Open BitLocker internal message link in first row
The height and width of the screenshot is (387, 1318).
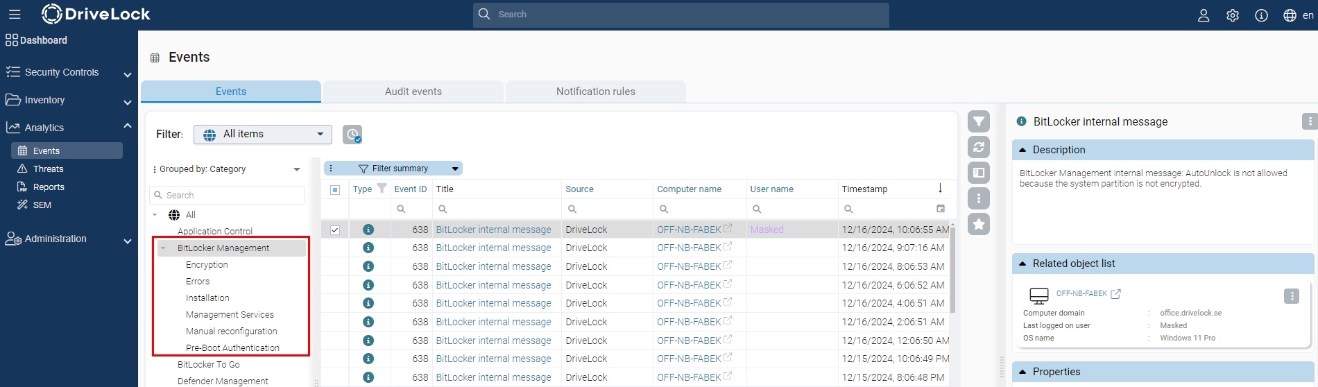click(494, 230)
